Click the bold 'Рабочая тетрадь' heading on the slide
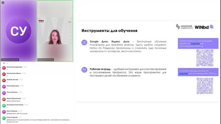Screen dimensions: 221x124 point(100,69)
